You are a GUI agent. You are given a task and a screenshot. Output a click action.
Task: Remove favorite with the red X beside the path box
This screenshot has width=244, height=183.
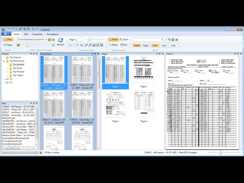53,40
